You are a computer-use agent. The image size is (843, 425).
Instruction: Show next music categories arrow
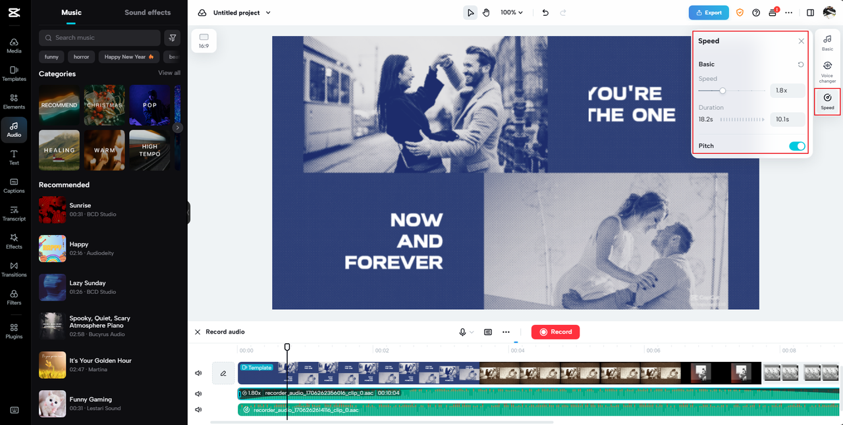(178, 128)
